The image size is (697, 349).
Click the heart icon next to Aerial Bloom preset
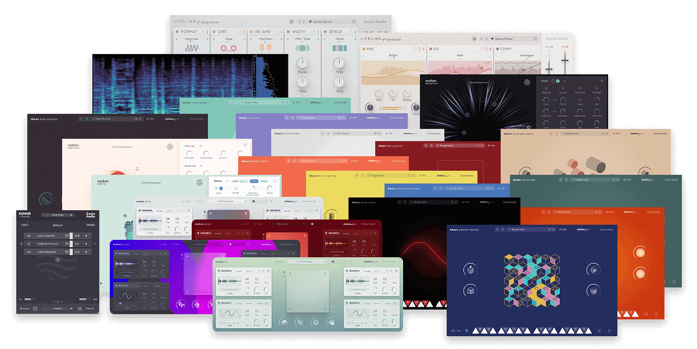click(310, 21)
